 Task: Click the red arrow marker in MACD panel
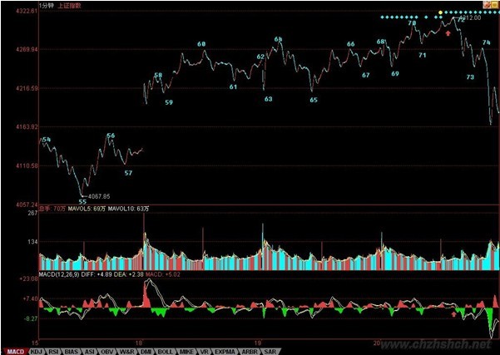pyautogui.click(x=453, y=314)
